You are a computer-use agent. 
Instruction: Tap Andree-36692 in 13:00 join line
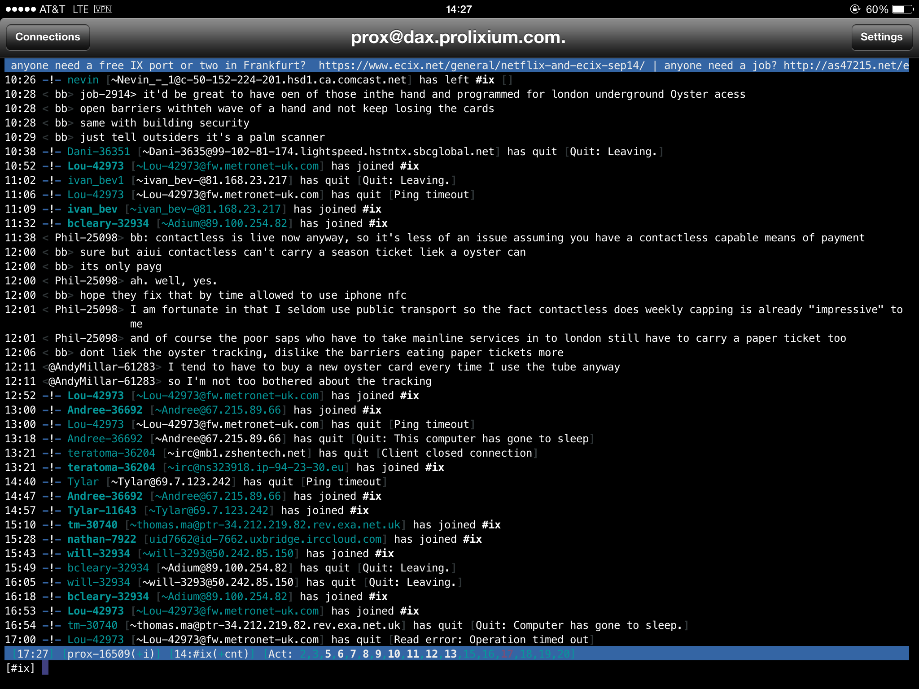point(105,410)
